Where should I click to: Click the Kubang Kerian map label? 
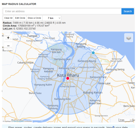(93, 92)
